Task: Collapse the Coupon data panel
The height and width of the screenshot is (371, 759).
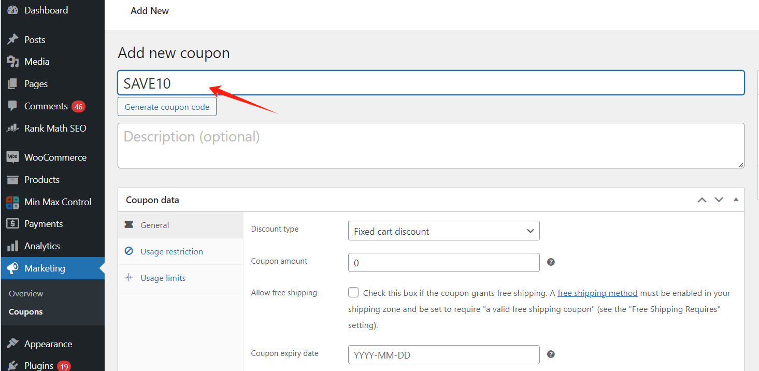Action: (735, 200)
